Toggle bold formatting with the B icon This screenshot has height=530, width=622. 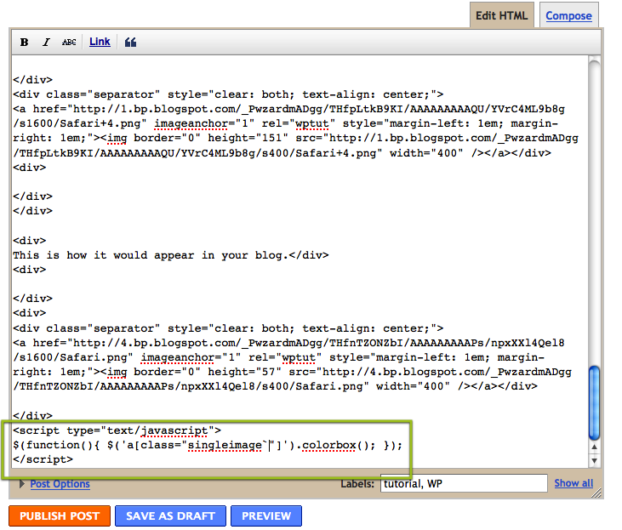point(24,42)
